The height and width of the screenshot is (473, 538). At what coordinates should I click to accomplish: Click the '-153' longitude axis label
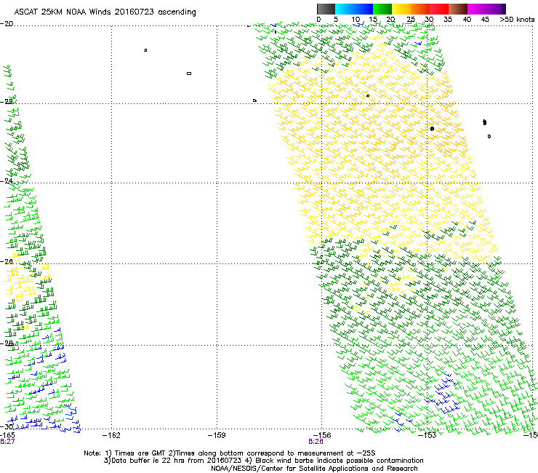point(427,435)
